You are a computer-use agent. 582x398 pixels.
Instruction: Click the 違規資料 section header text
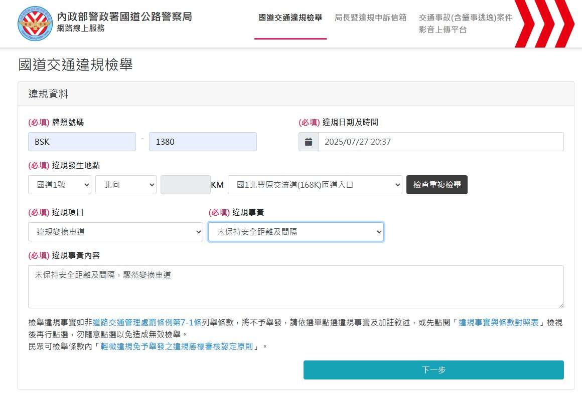click(48, 94)
